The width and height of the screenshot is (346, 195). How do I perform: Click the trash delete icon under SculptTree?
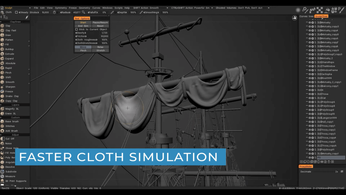[329, 162]
